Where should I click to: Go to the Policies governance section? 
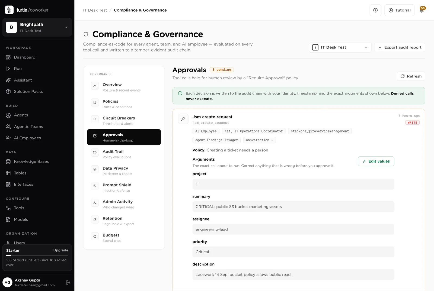pyautogui.click(x=124, y=104)
